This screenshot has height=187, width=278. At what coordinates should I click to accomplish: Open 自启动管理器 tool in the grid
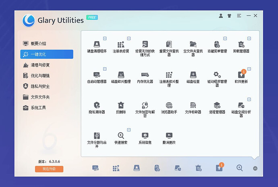97,77
